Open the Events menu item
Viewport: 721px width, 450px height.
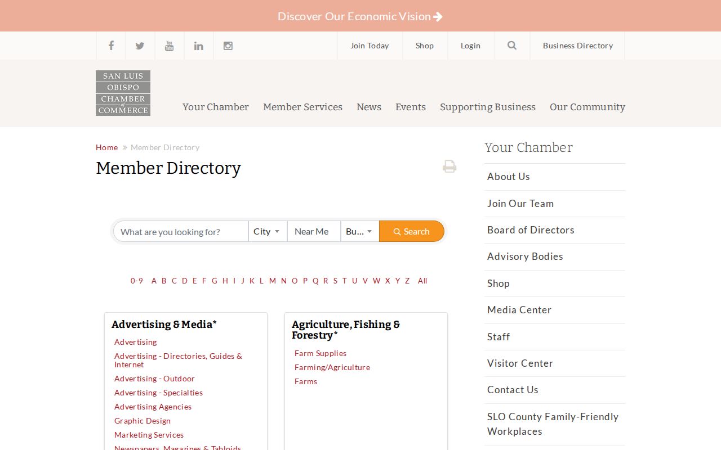(x=411, y=107)
